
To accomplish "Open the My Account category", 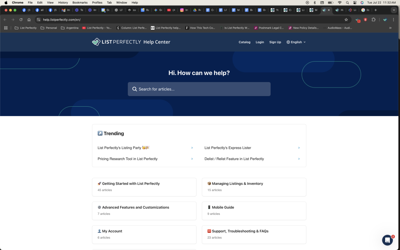I will coord(144,234).
